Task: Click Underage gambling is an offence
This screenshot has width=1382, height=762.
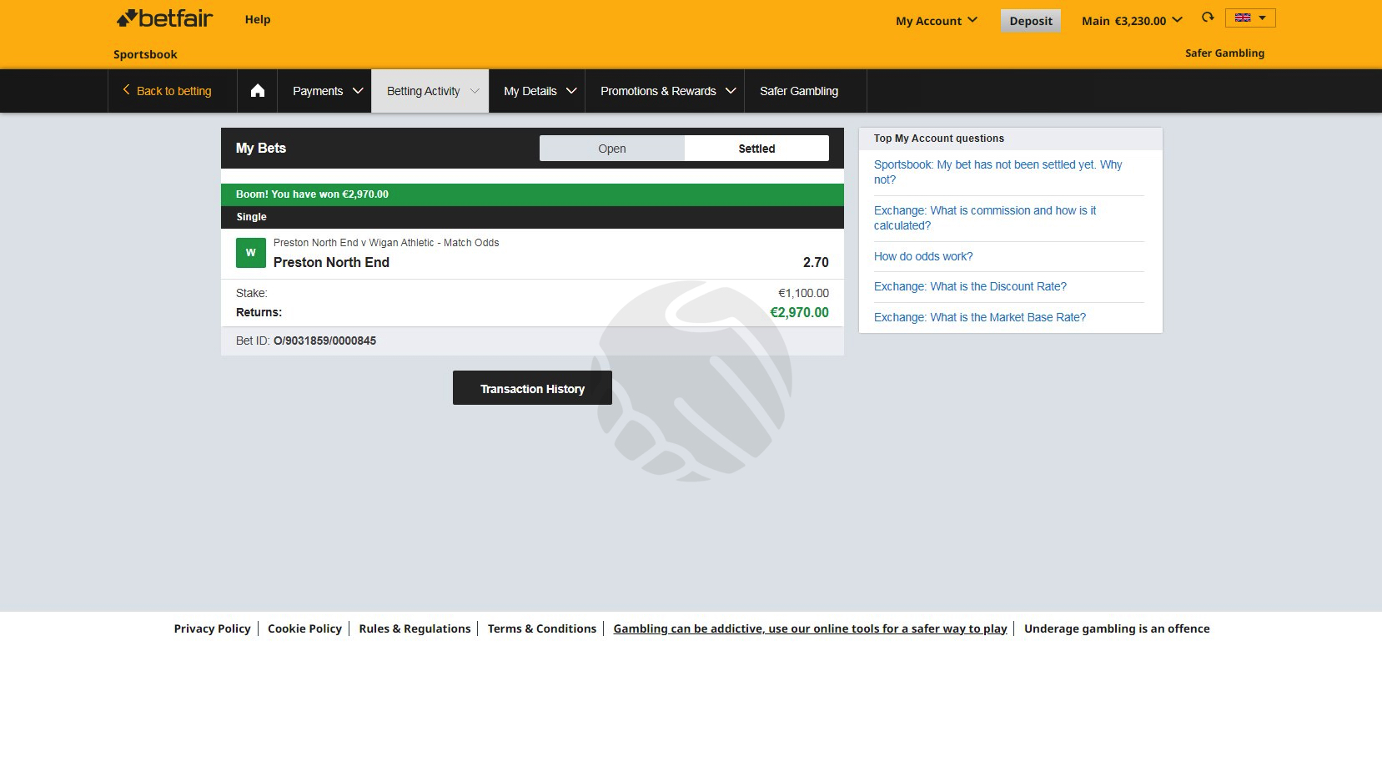Action: pyautogui.click(x=1117, y=628)
